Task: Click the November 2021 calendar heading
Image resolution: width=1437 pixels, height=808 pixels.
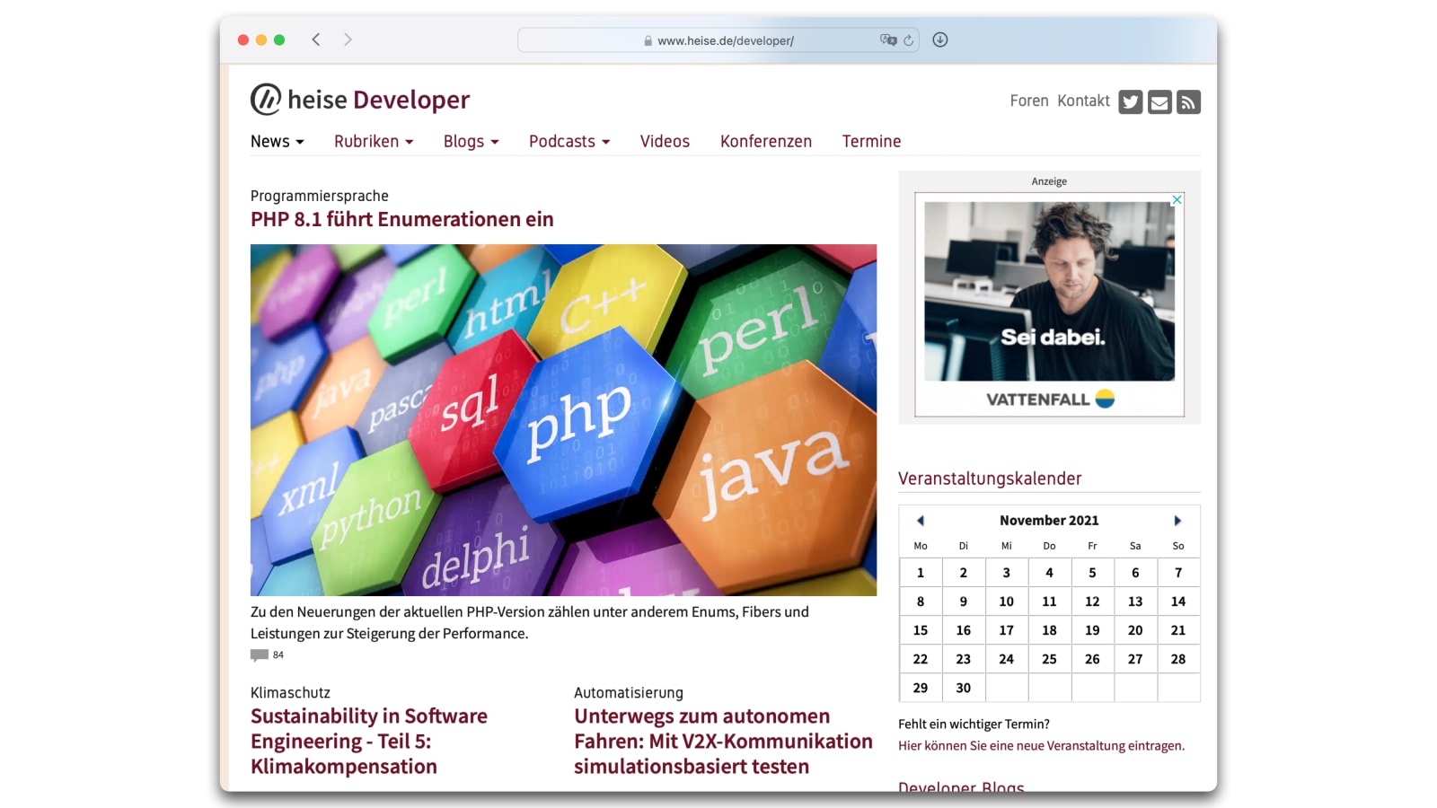Action: [x=1049, y=521]
